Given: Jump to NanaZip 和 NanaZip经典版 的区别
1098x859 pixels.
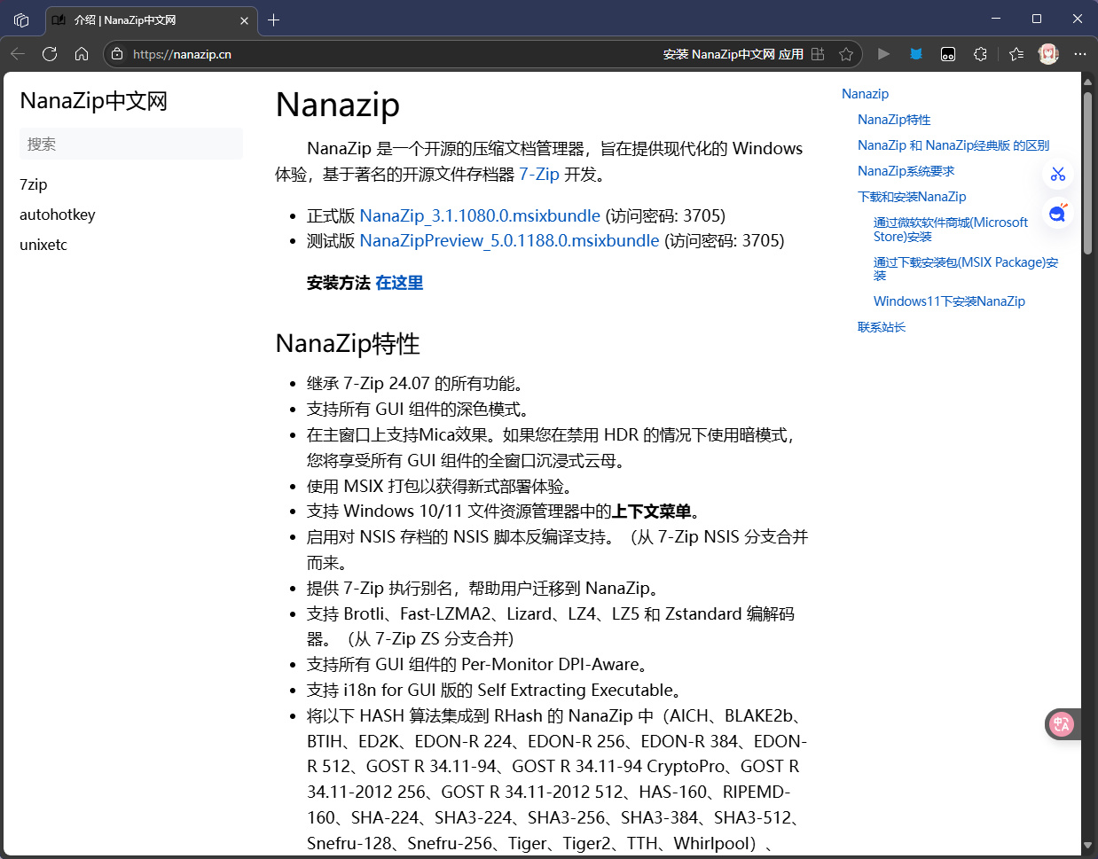Looking at the screenshot, I should (x=953, y=145).
